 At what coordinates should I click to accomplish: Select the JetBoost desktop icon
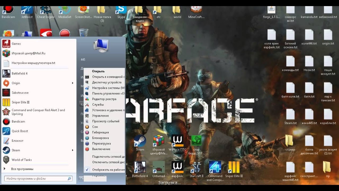click(27, 12)
